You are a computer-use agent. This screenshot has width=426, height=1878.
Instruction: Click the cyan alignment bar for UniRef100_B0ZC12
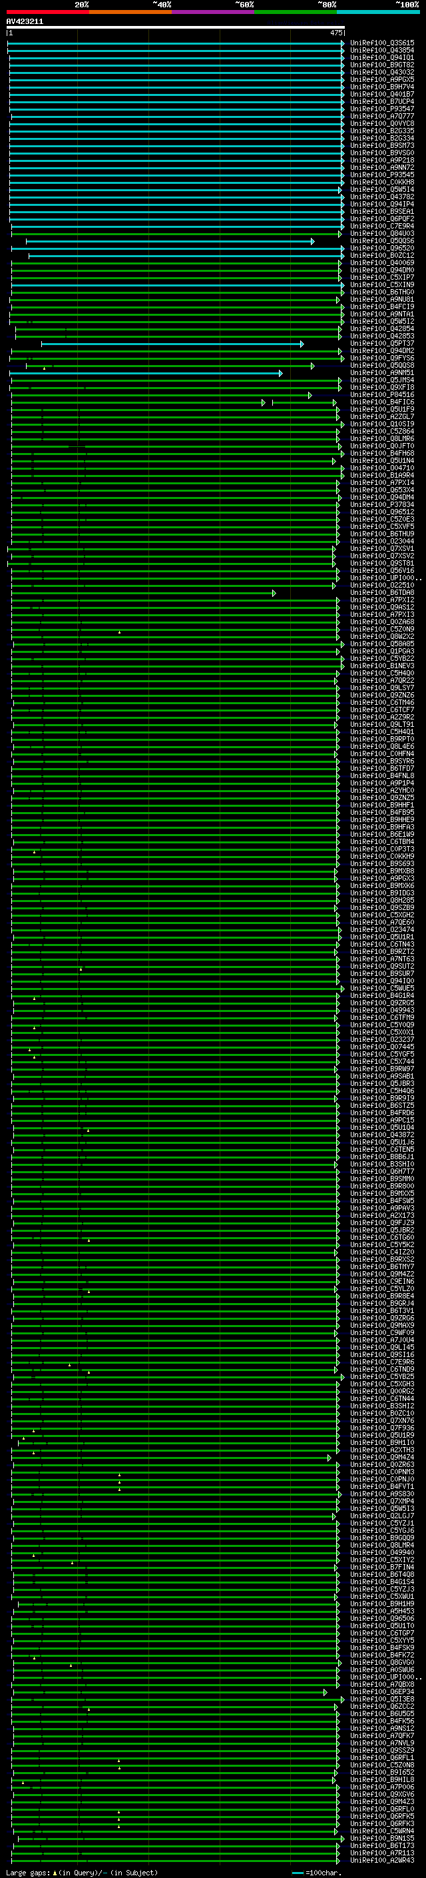click(186, 256)
